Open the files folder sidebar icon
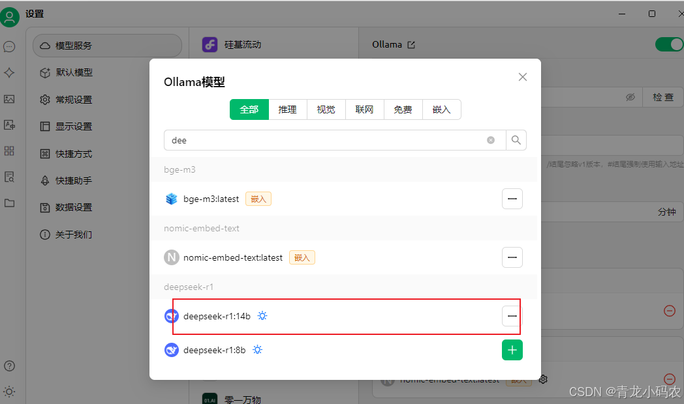Image resolution: width=684 pixels, height=404 pixels. pyautogui.click(x=9, y=203)
